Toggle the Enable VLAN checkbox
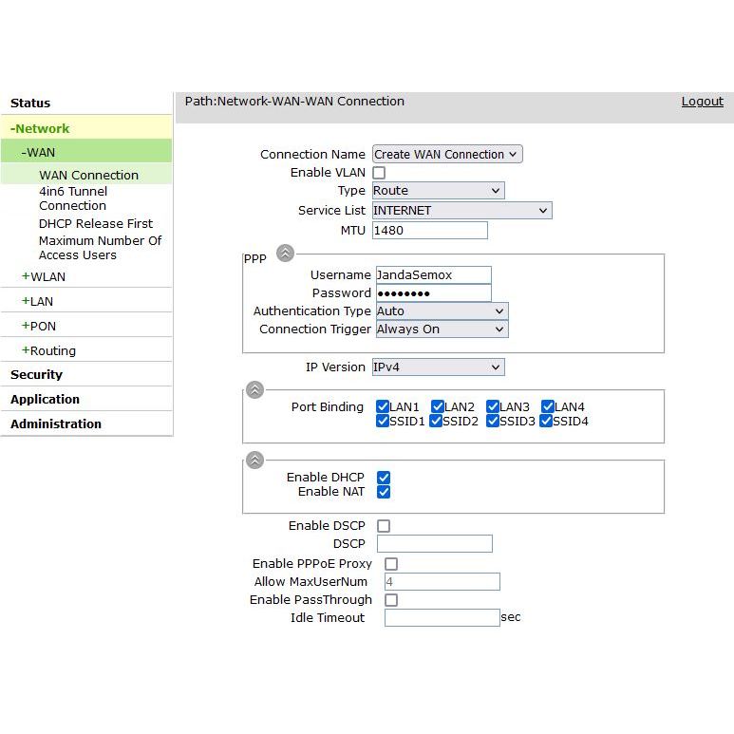The image size is (734, 734). click(x=379, y=173)
